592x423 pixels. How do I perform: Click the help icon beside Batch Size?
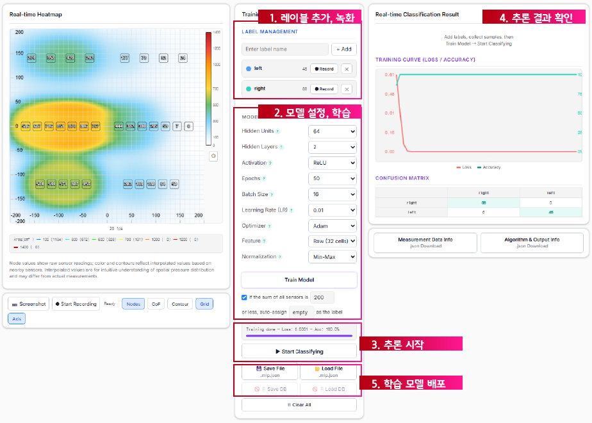point(272,194)
